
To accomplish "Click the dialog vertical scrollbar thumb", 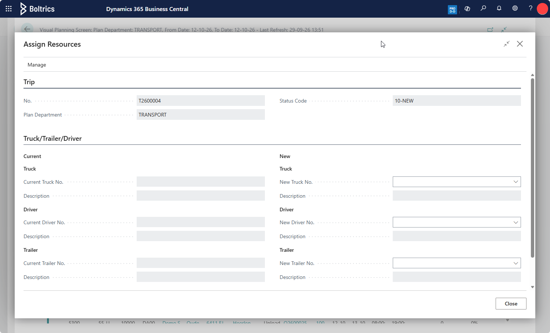I will click(532, 168).
